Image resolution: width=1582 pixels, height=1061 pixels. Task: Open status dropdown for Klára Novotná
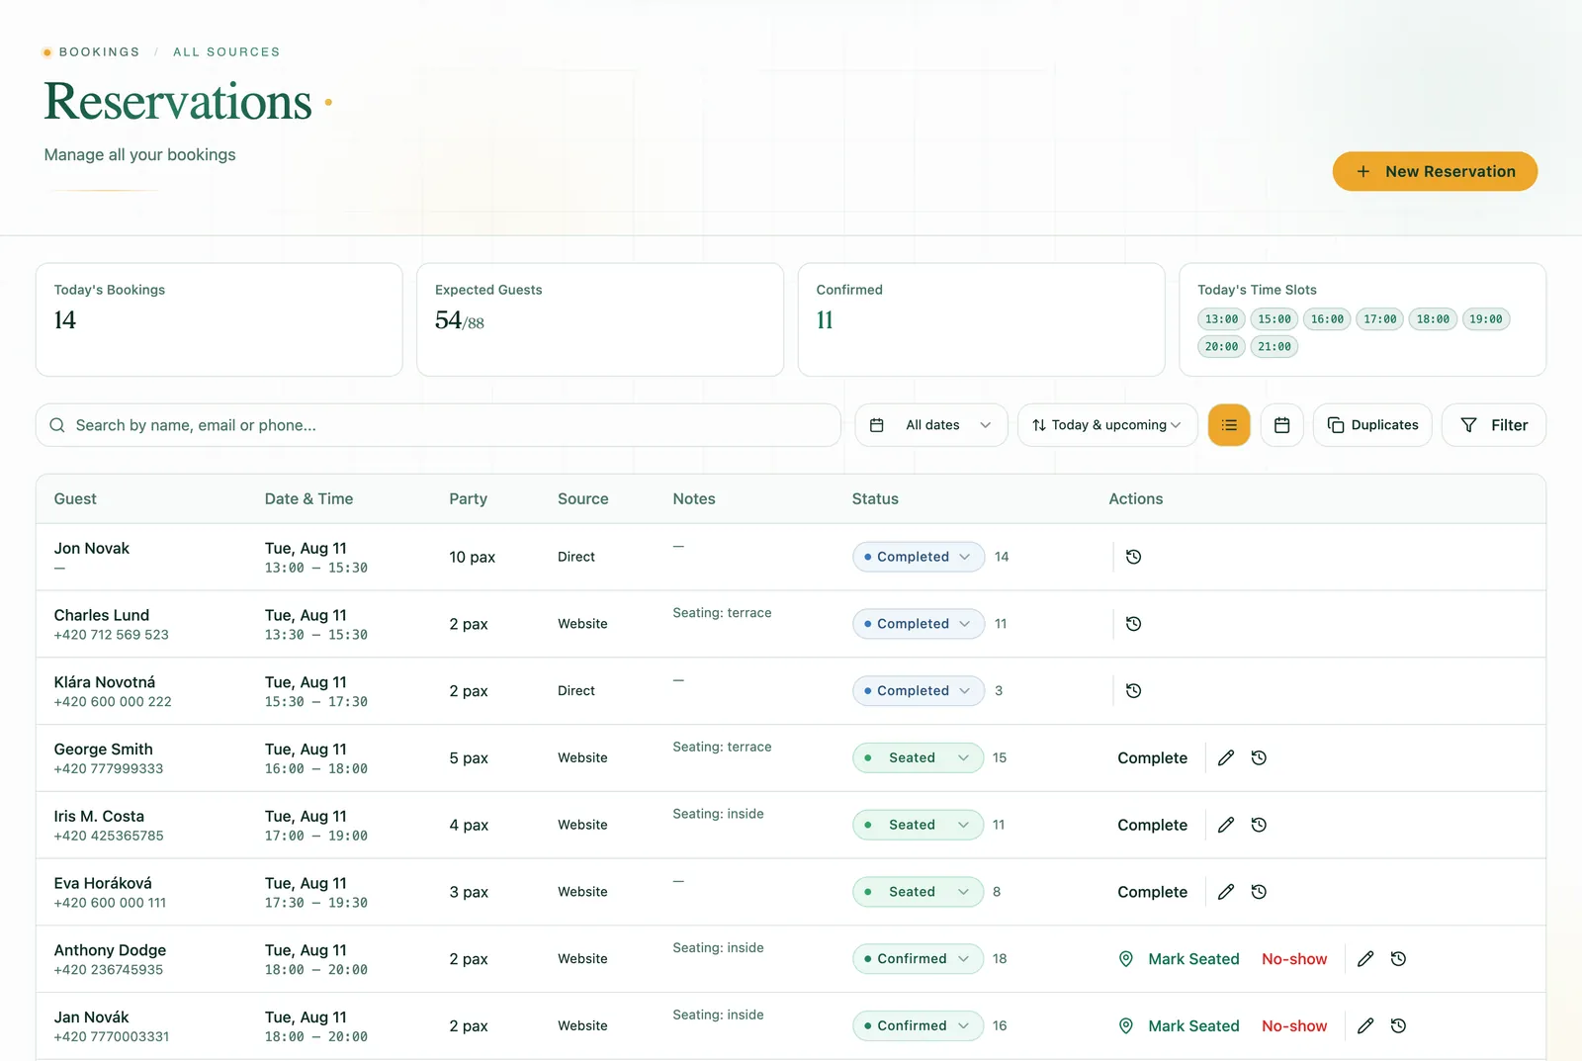click(919, 691)
